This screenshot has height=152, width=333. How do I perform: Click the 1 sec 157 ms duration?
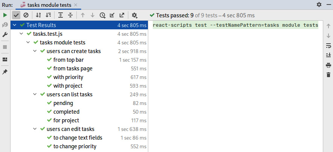point(133,60)
